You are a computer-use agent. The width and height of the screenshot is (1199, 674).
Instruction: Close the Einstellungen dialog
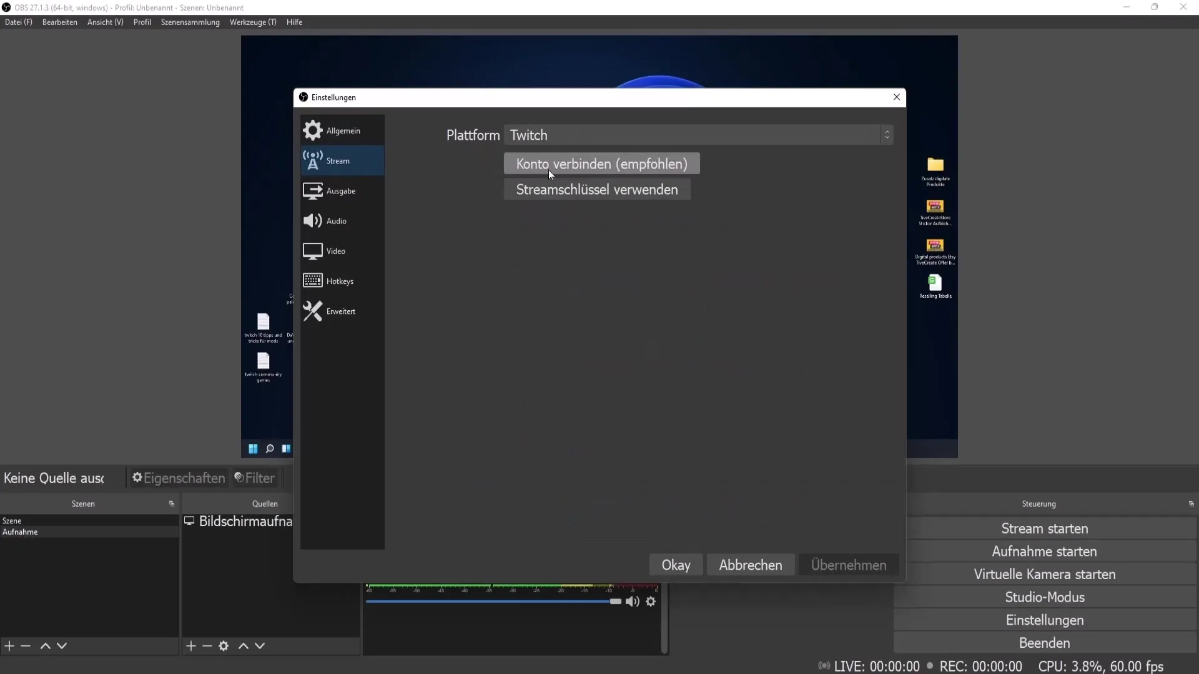pyautogui.click(x=897, y=97)
